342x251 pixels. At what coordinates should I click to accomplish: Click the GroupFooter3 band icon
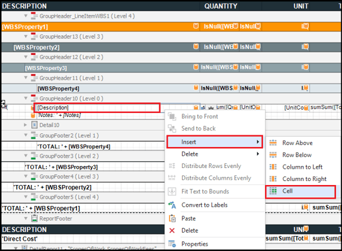pos(34,156)
